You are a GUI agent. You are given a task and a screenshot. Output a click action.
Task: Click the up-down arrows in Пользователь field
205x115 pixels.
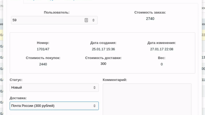coord(94,20)
